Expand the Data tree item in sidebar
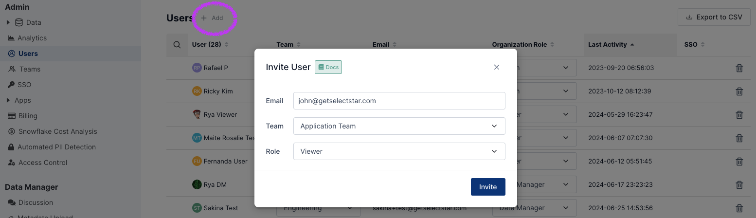The image size is (756, 218). pyautogui.click(x=8, y=22)
